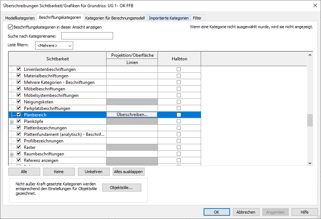Toggle Halbton checkbox for Raster row
The width and height of the screenshot is (321, 219).
tap(179, 147)
